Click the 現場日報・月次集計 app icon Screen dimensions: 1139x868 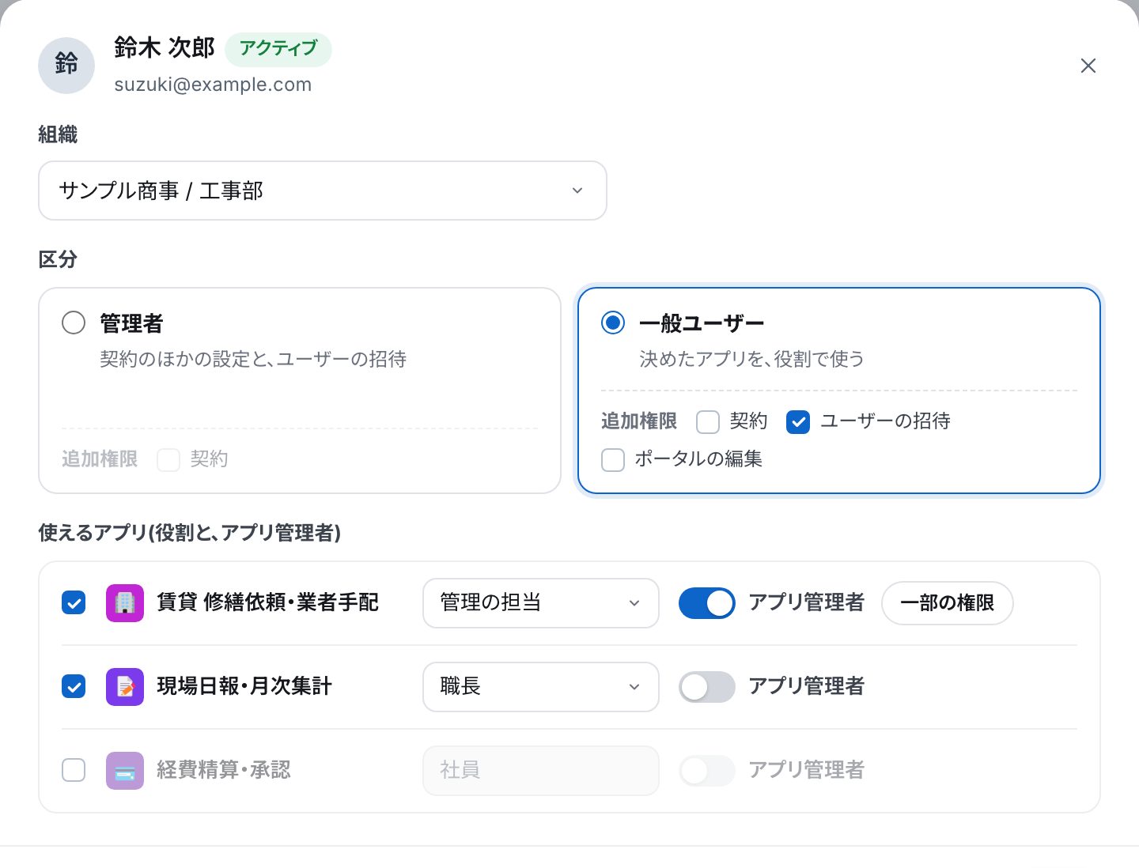[x=125, y=687]
